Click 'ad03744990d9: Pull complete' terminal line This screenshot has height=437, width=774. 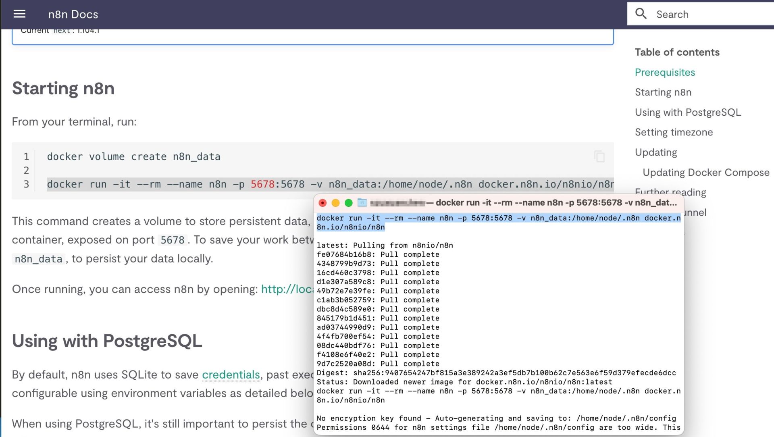click(378, 327)
